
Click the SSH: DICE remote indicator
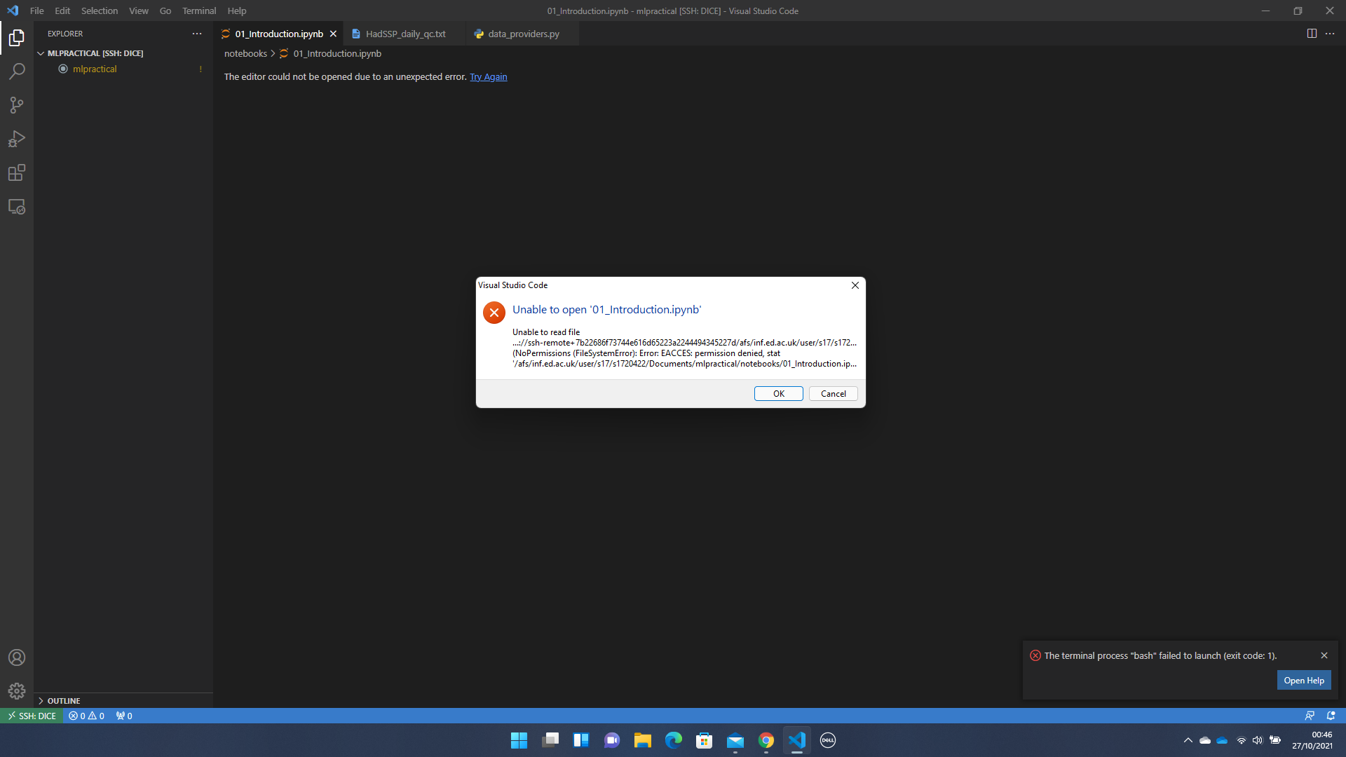point(32,716)
